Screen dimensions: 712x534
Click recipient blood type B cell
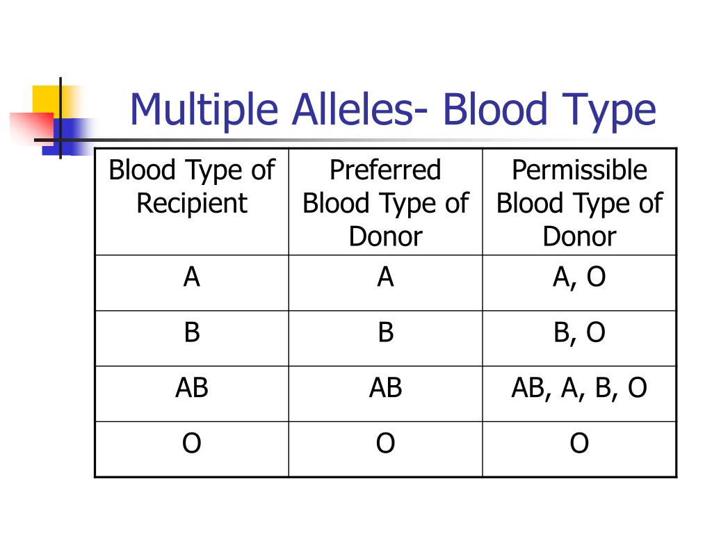tap(192, 339)
